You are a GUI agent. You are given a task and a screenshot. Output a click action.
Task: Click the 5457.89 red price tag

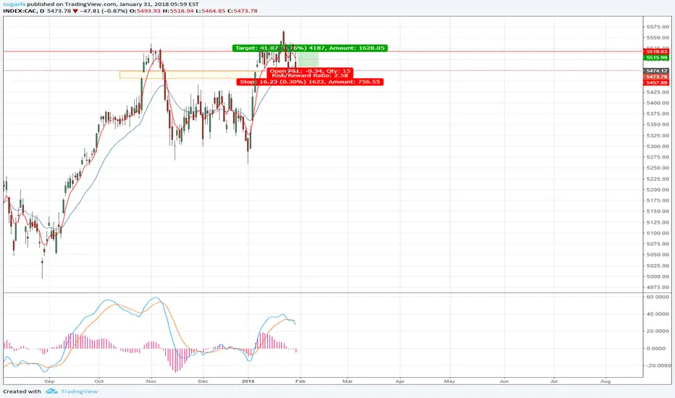(656, 82)
